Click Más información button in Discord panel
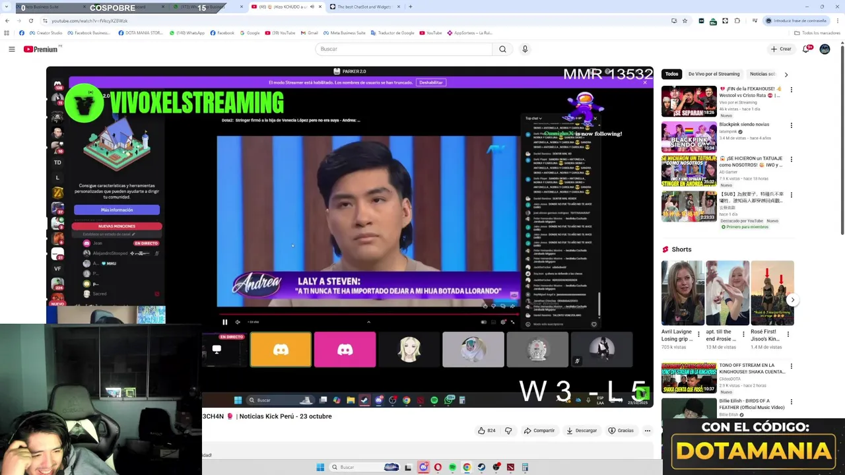Viewport: 845px width, 475px height. (x=117, y=210)
